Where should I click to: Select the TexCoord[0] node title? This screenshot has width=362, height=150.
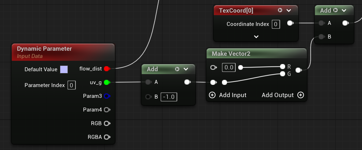click(236, 10)
